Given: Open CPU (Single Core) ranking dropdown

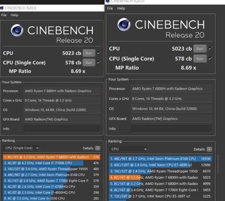Looking at the screenshot, I should click(x=22, y=148).
